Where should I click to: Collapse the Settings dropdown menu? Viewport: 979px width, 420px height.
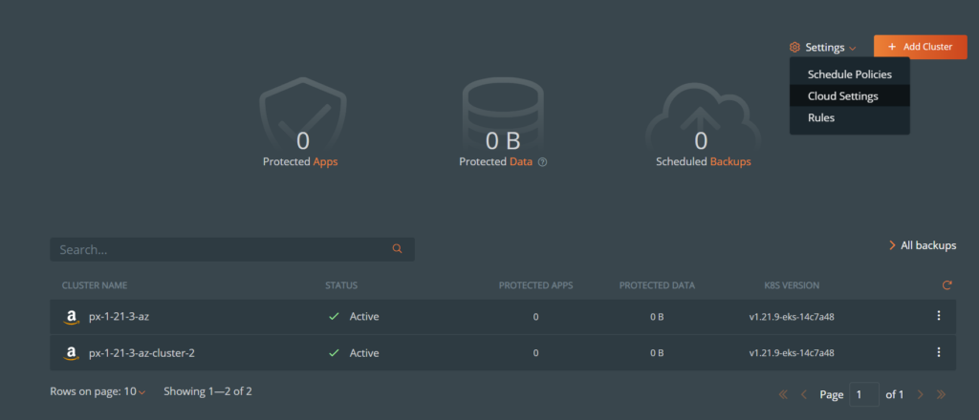click(823, 47)
